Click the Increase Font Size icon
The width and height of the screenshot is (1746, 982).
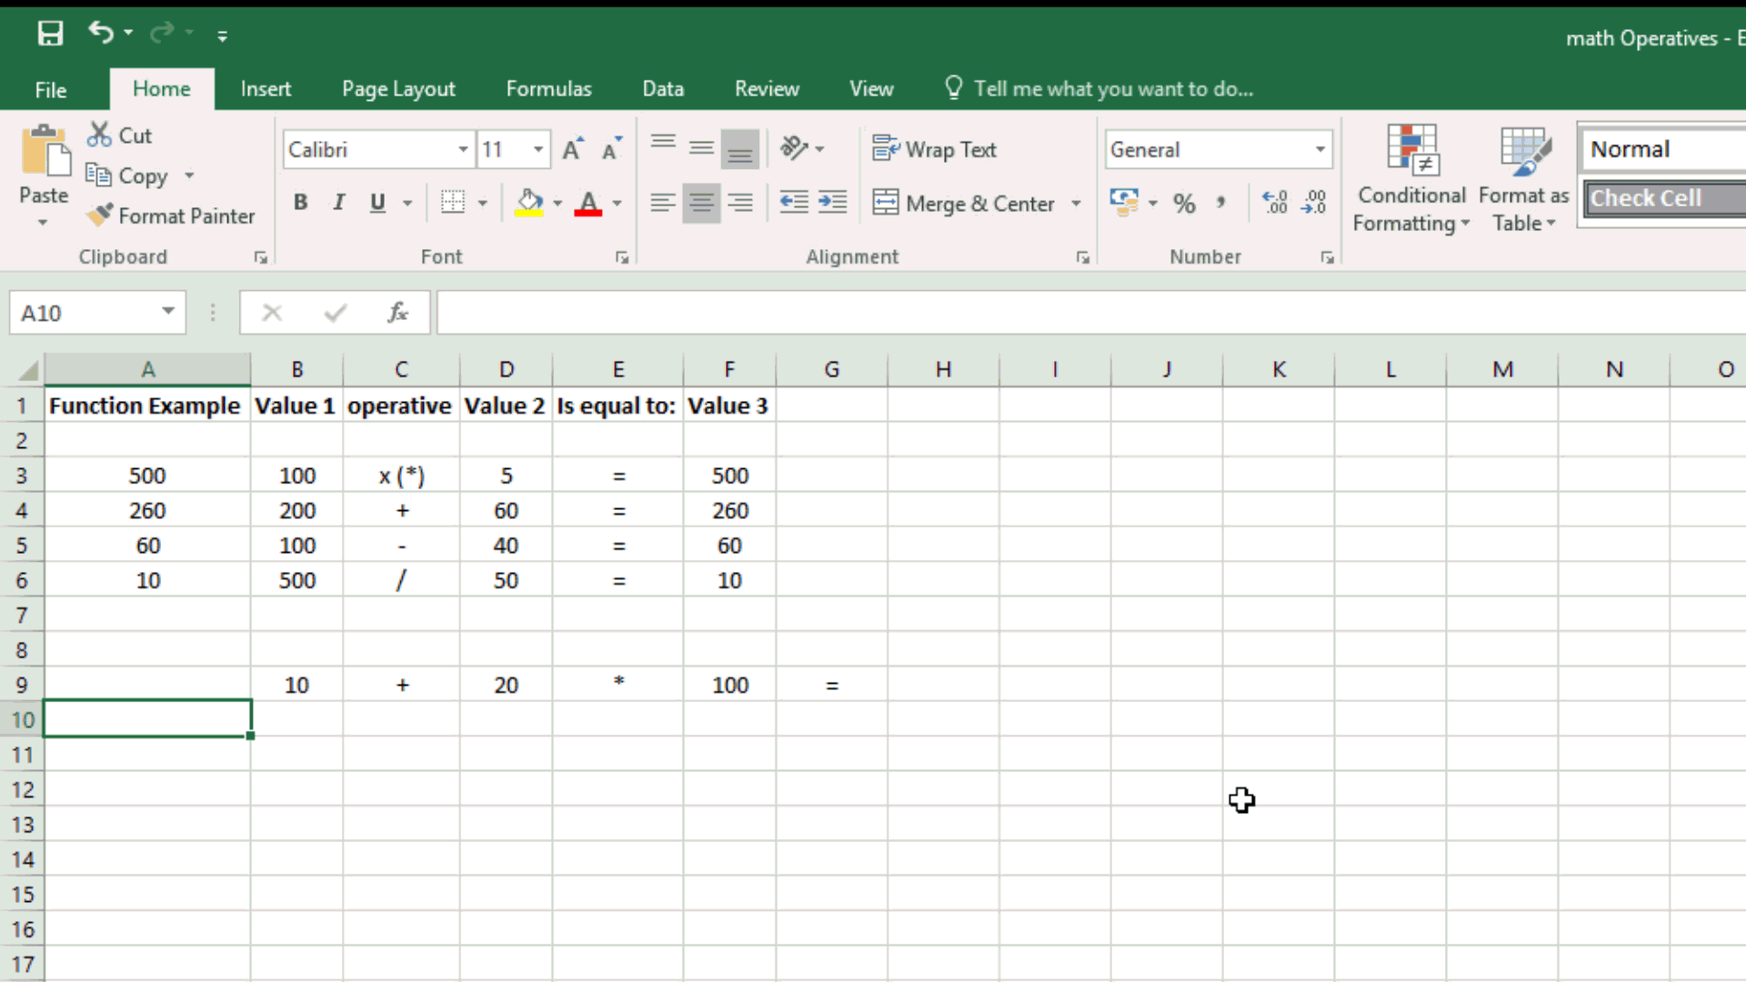pyautogui.click(x=573, y=149)
